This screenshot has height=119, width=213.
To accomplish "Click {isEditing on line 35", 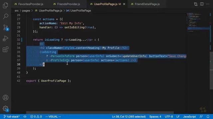I will click(x=48, y=52).
